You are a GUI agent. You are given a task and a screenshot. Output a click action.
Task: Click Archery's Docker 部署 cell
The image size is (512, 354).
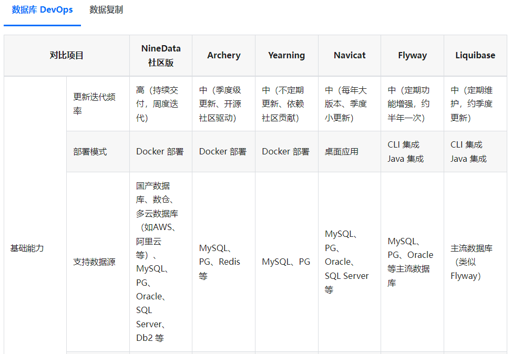pos(224,152)
